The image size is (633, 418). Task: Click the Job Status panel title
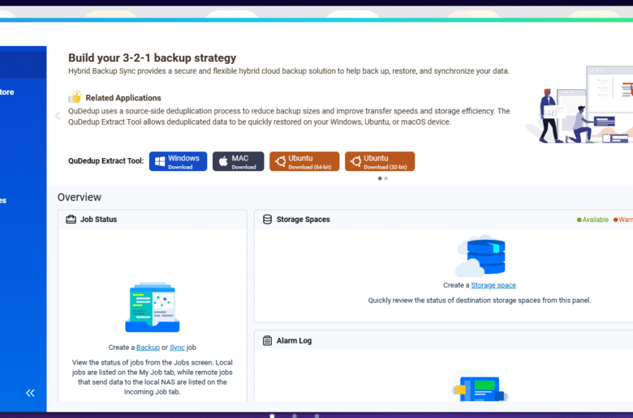click(98, 220)
